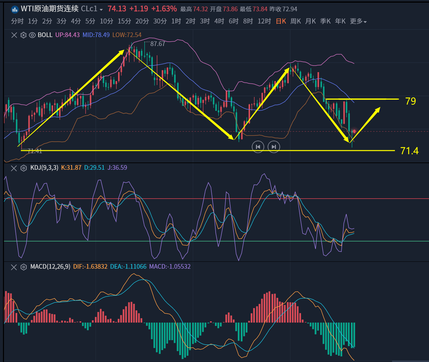429x362 pixels.
Task: Open MACD indicator settings hexagon icon
Action: [x=23, y=267]
